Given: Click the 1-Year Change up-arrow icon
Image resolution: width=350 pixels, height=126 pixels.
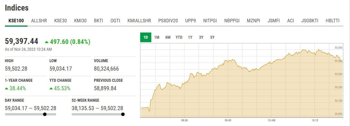Looking at the screenshot, I should click(7, 88).
